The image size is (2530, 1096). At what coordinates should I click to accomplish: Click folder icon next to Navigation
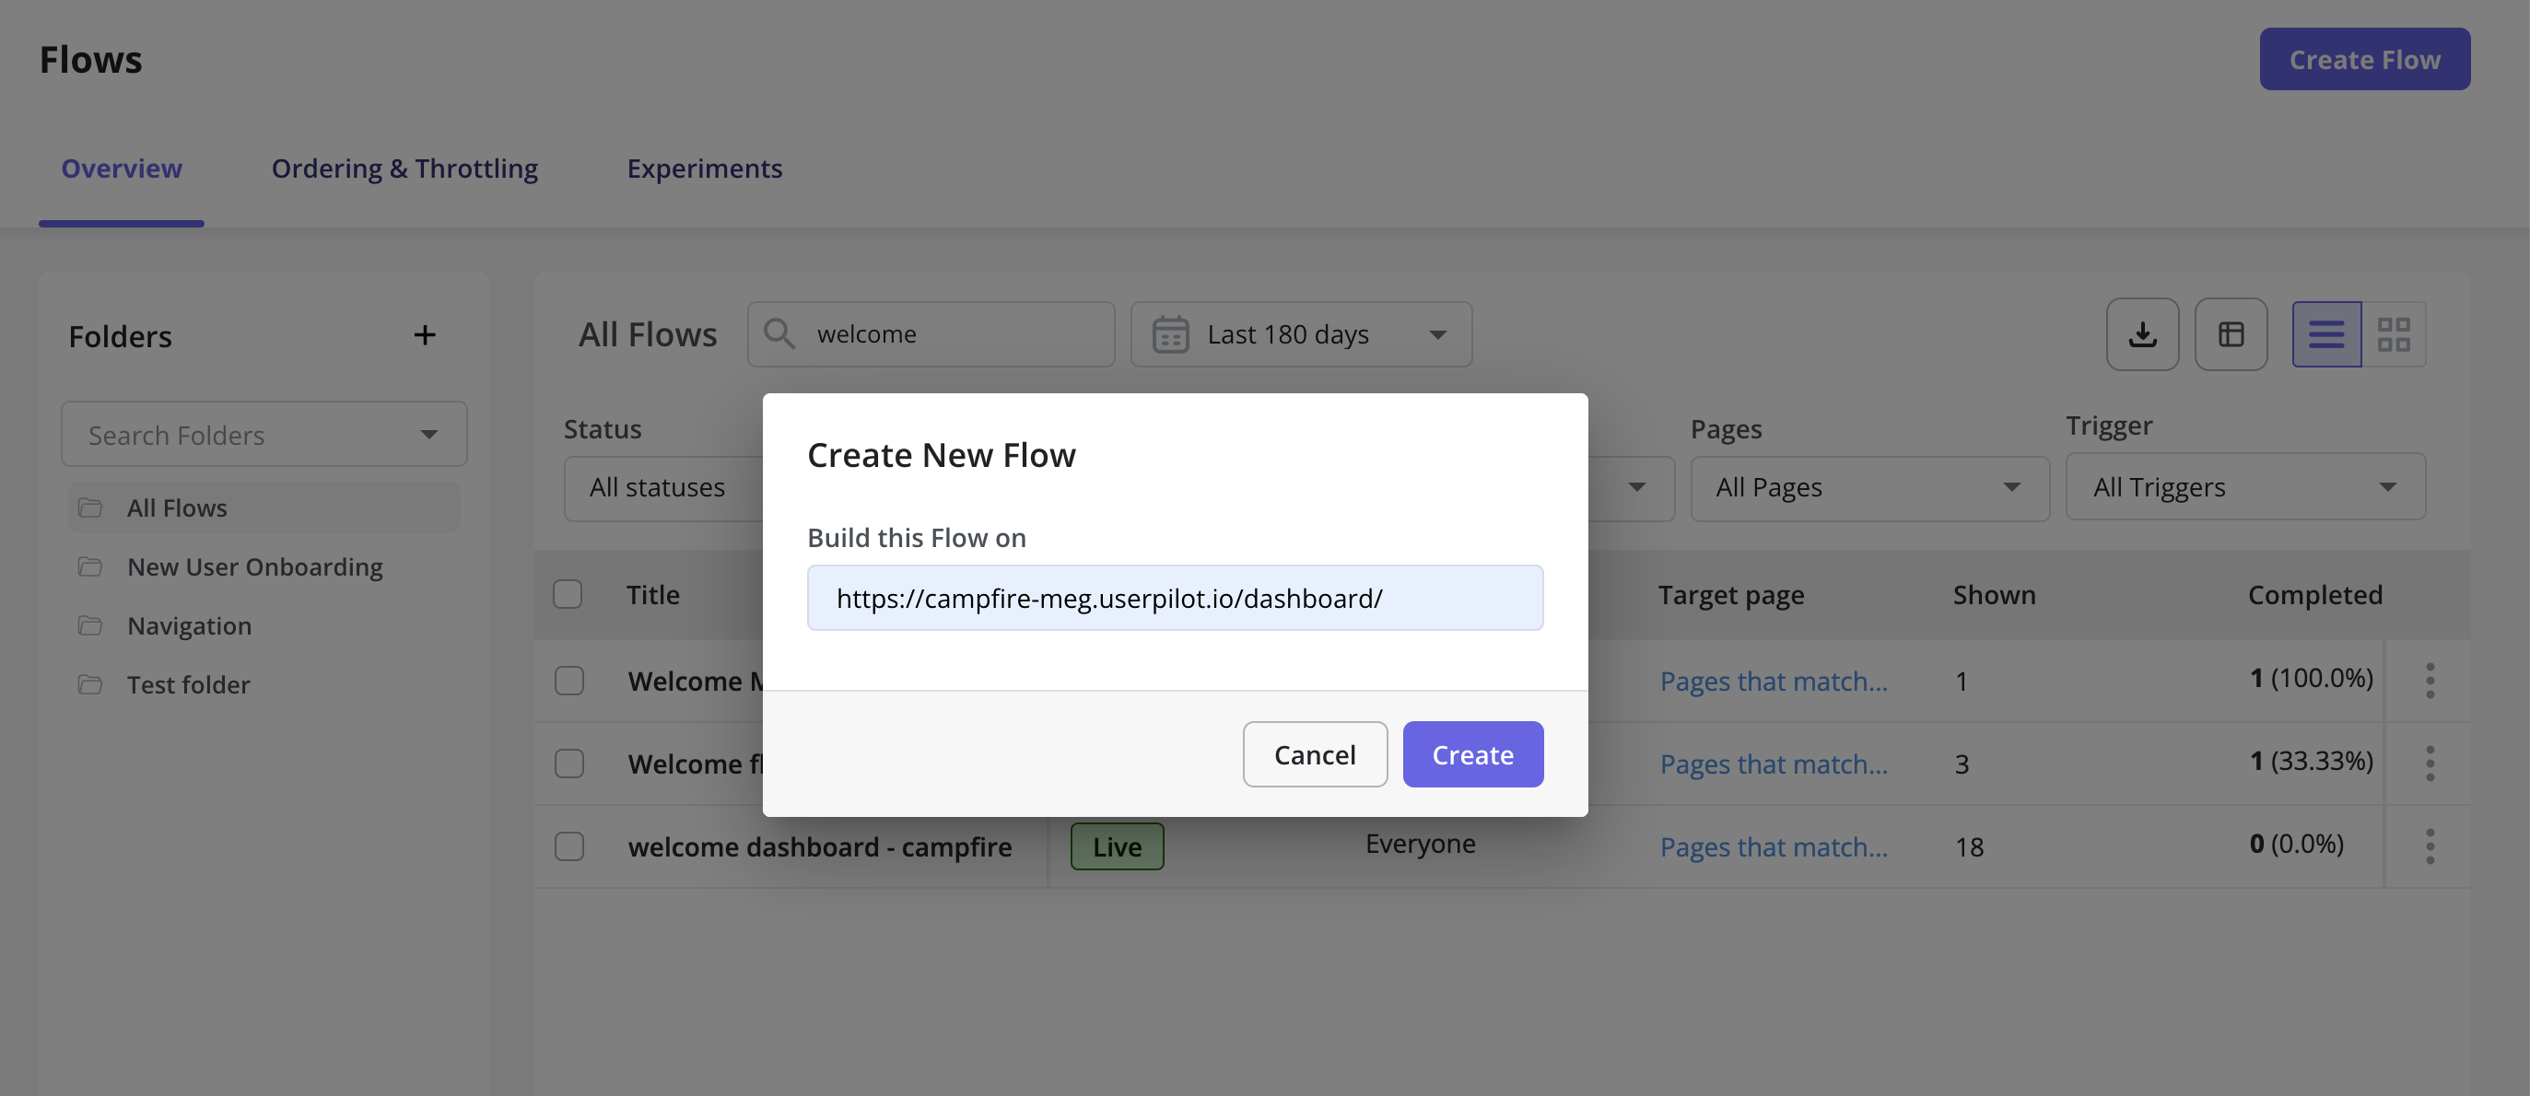[90, 625]
